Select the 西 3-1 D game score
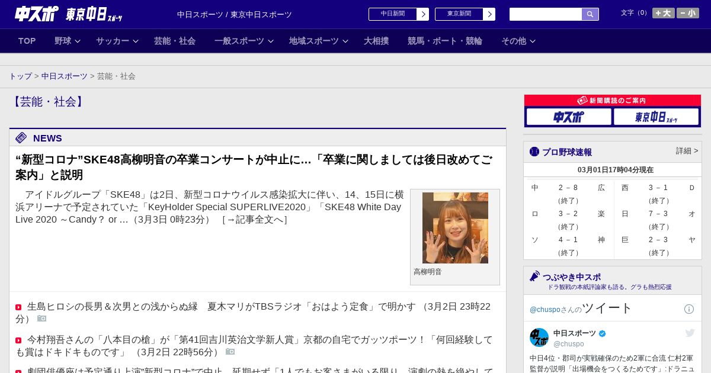This screenshot has width=711, height=373. tap(658, 188)
